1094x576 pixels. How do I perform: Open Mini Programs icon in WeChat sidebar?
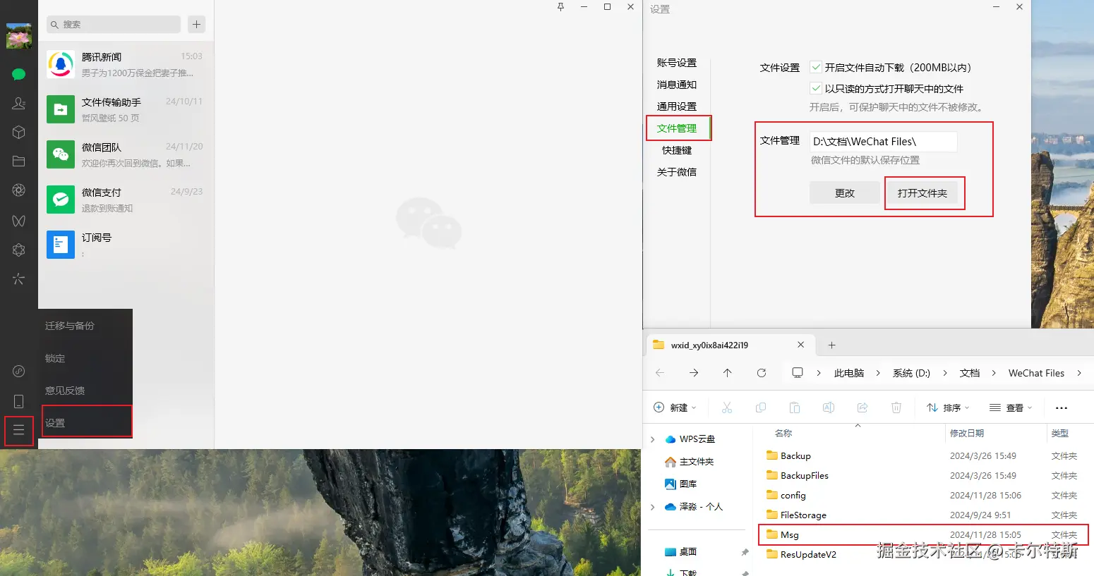19,371
